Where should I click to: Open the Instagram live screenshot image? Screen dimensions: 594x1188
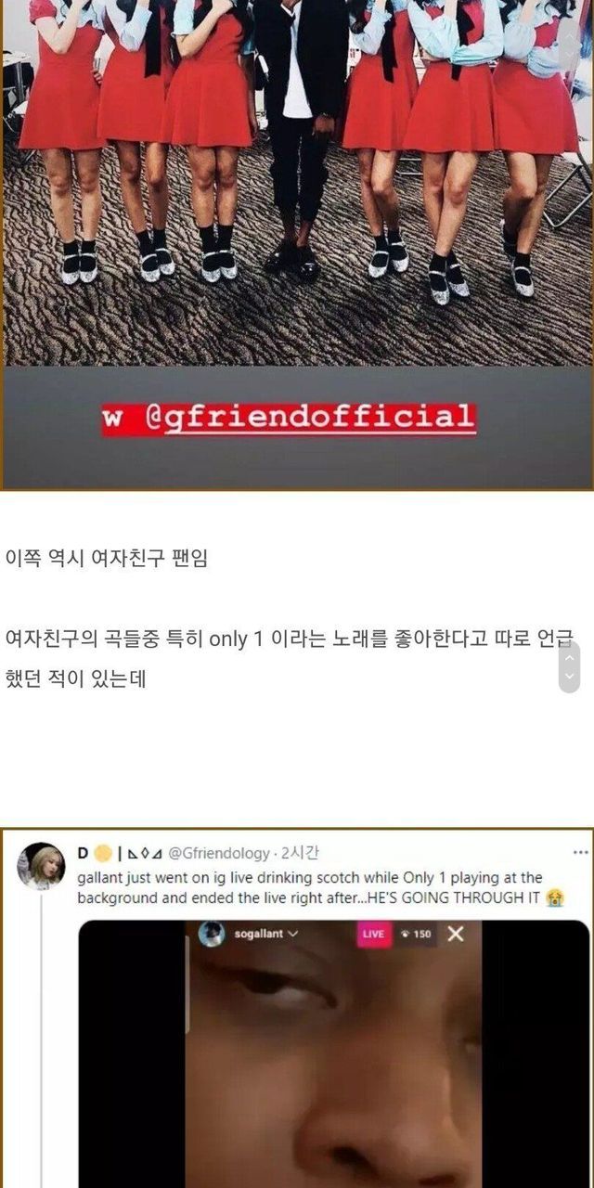(x=334, y=1053)
